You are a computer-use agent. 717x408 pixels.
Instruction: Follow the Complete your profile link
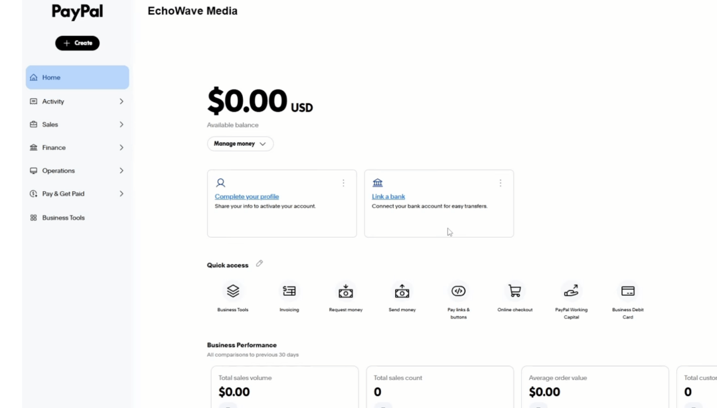pos(246,196)
